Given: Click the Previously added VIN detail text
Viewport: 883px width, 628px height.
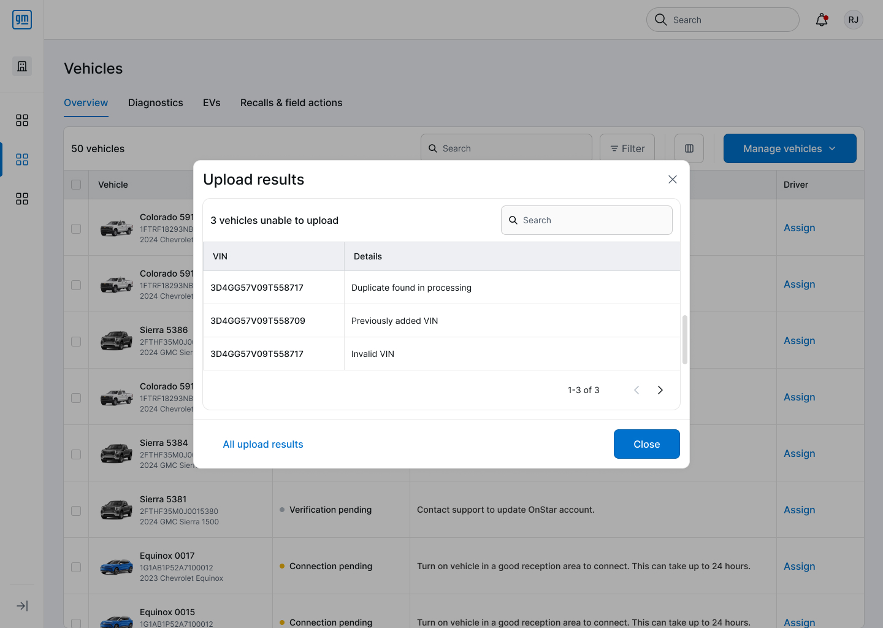Looking at the screenshot, I should click(395, 321).
